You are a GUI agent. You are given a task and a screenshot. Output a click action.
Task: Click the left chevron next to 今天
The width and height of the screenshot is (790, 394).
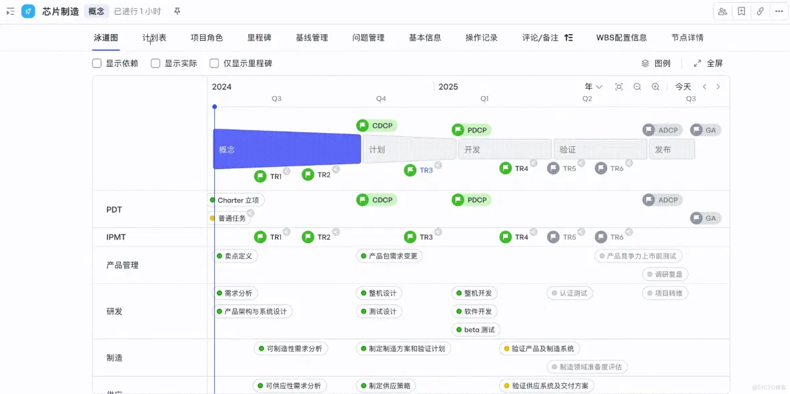705,86
